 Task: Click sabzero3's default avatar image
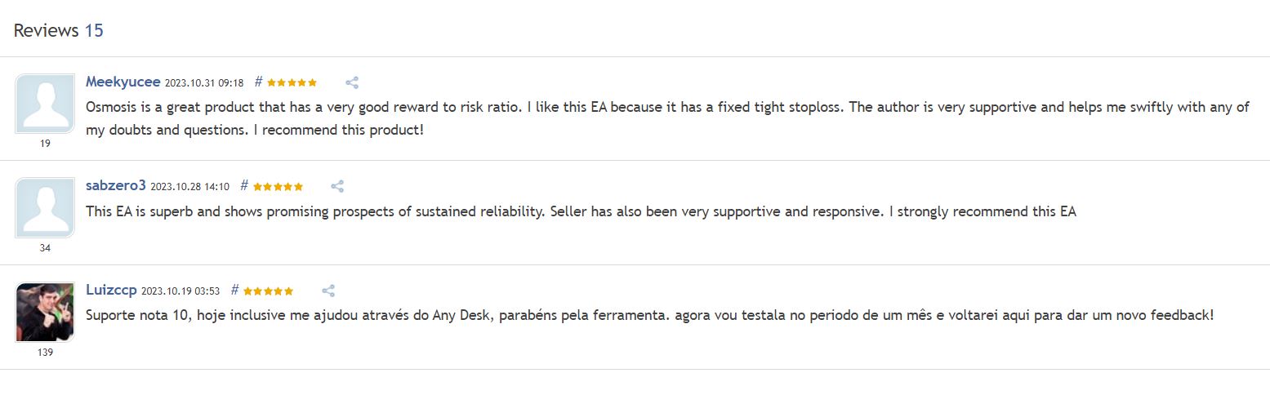(x=45, y=208)
